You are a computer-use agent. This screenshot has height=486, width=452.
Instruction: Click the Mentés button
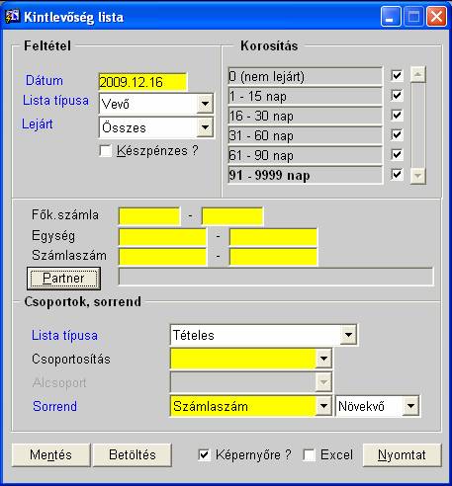50,455
